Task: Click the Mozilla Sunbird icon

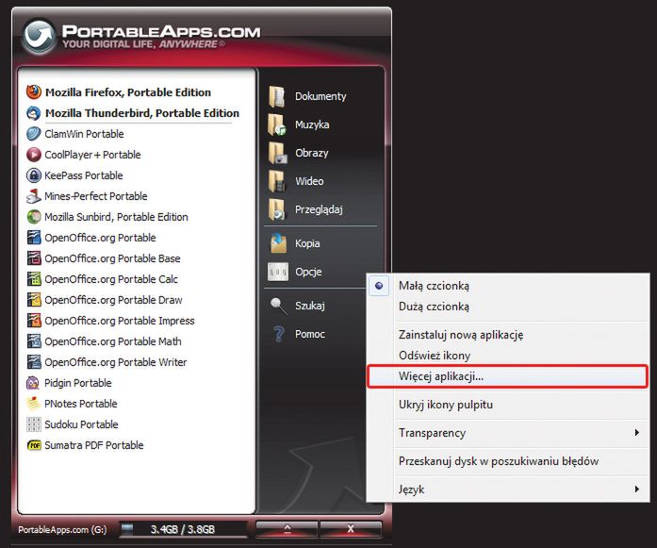Action: coord(34,217)
